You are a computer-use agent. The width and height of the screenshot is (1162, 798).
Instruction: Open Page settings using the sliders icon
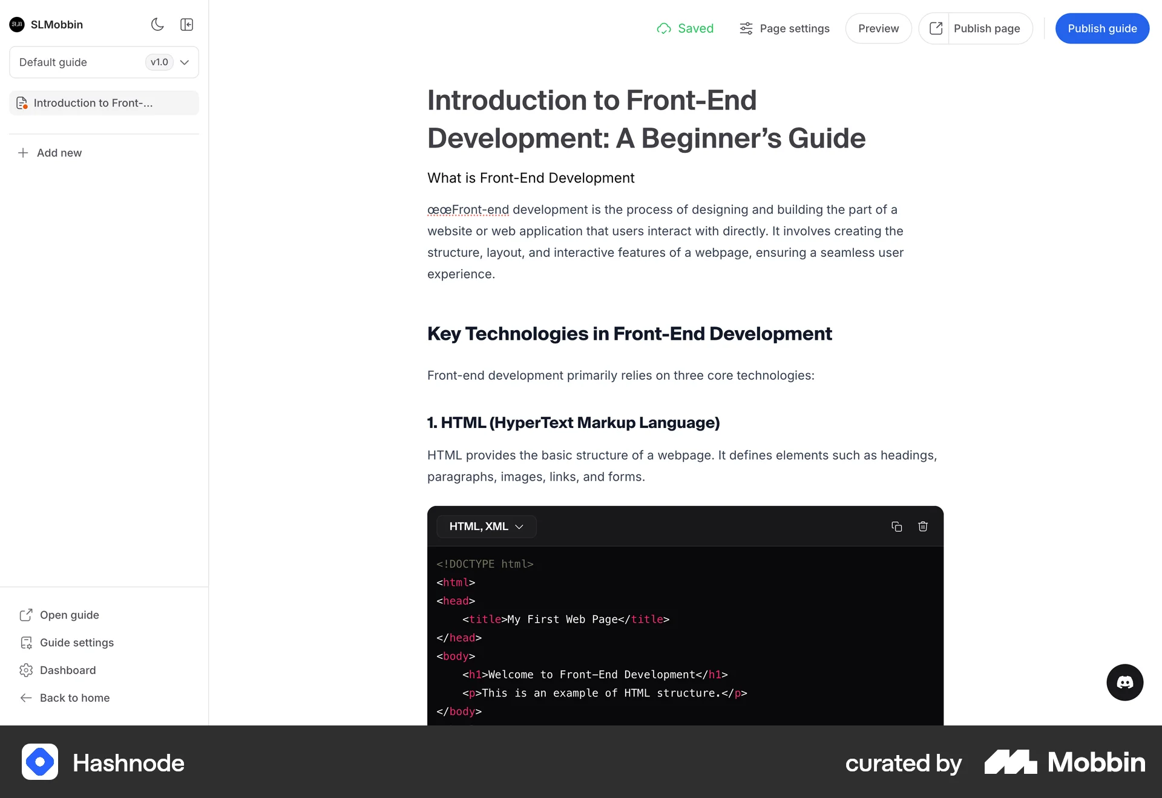746,28
